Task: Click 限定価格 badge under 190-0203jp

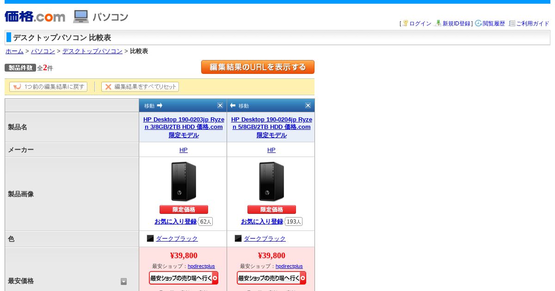Action: 184,210
